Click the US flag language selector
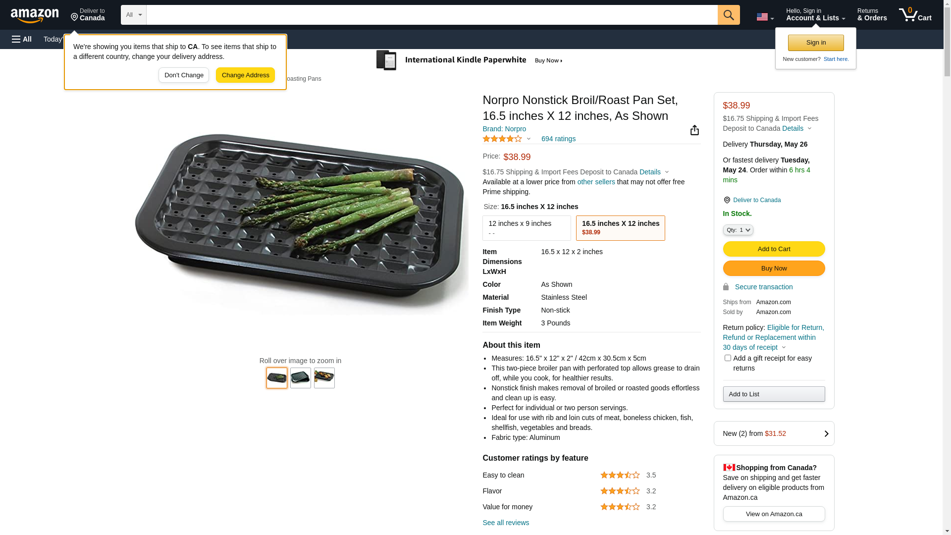This screenshot has width=951, height=535. 765,17
